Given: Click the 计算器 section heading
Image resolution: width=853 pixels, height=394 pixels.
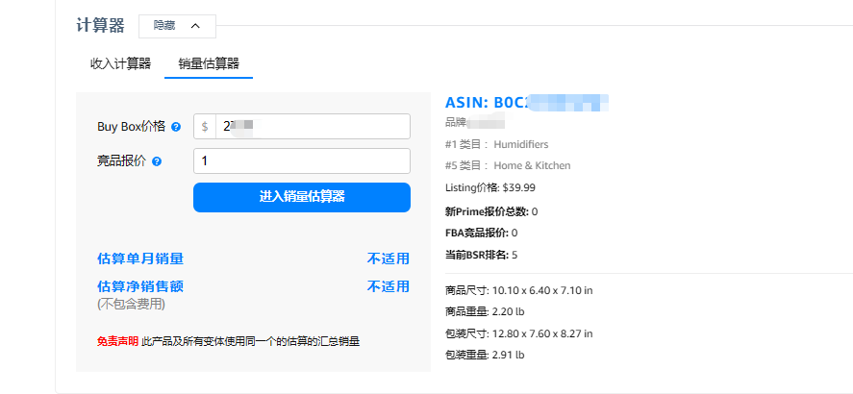Looking at the screenshot, I should (x=100, y=26).
